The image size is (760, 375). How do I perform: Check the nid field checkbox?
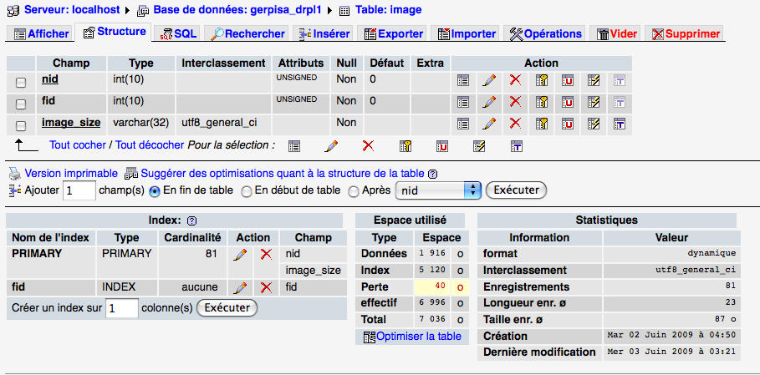pyautogui.click(x=21, y=81)
